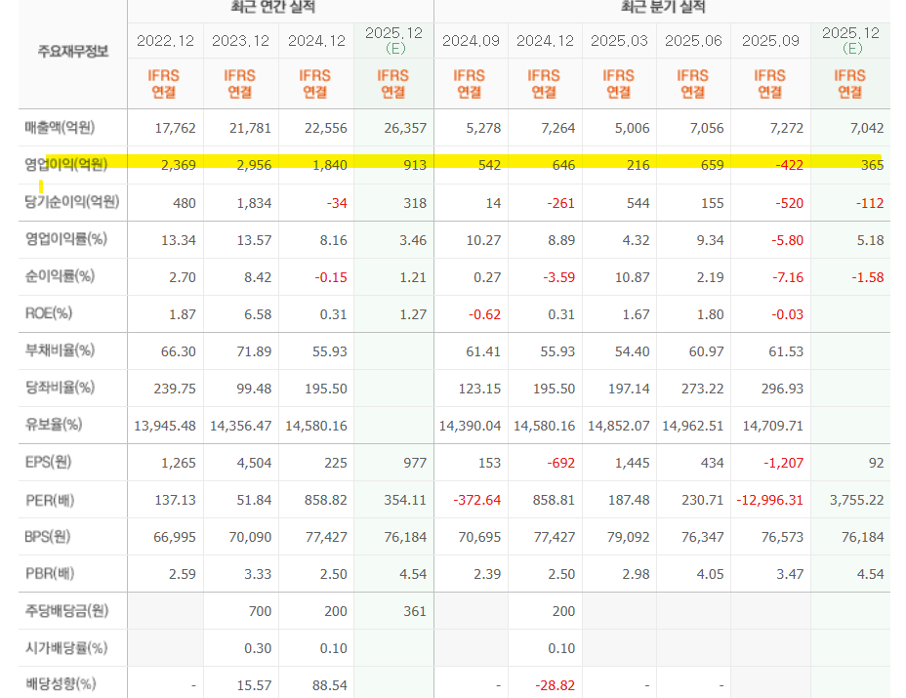Click the 2024.09 quarterly column header
The image size is (906, 698).
471,41
